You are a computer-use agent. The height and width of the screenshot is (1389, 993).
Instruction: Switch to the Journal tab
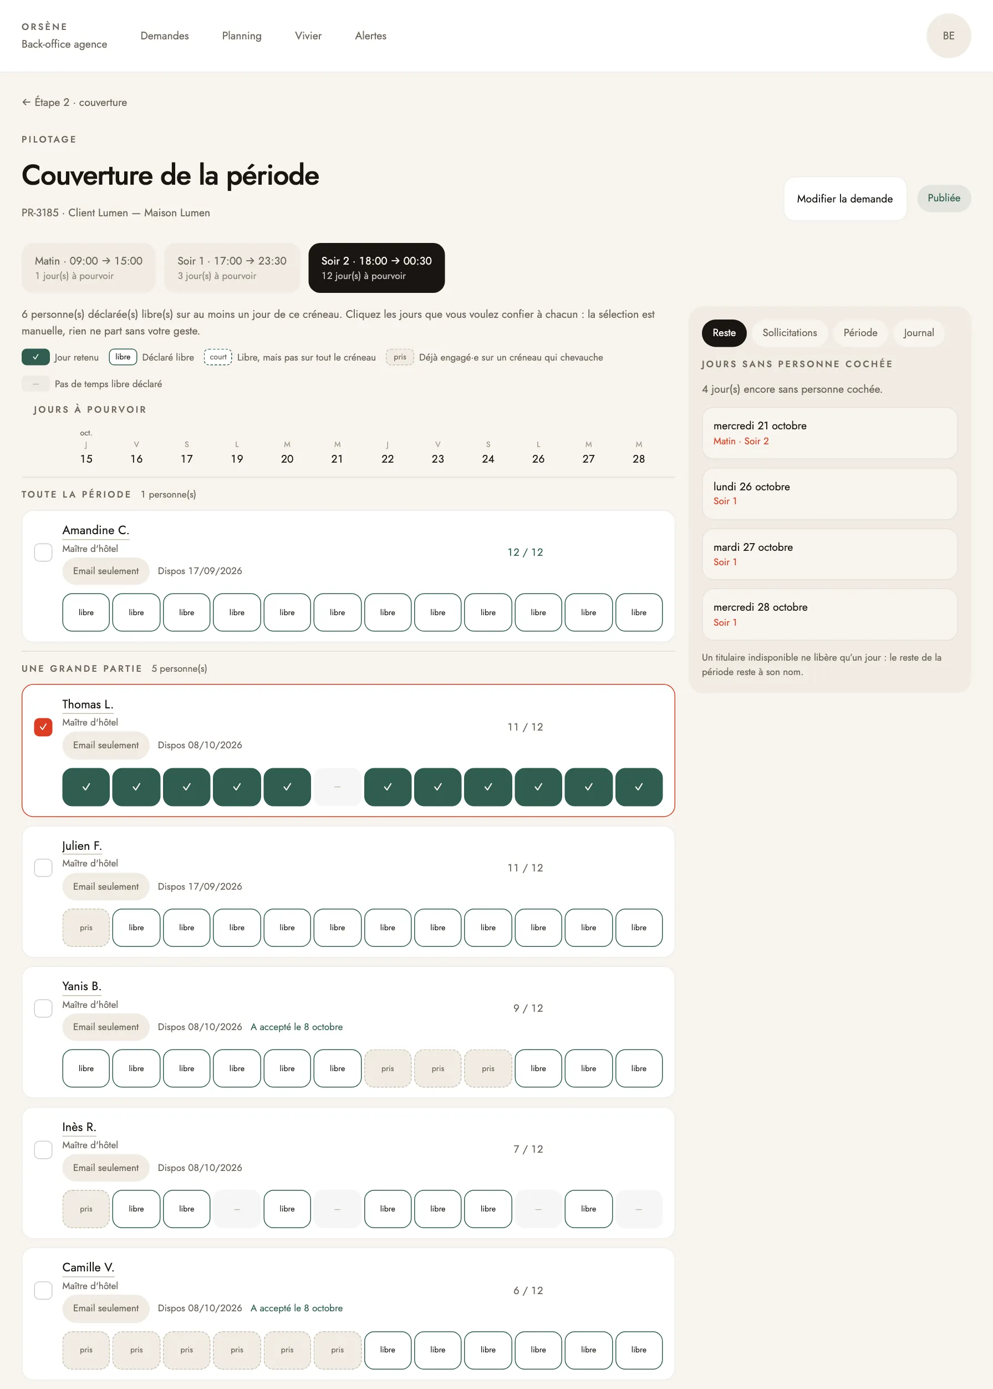click(x=918, y=333)
